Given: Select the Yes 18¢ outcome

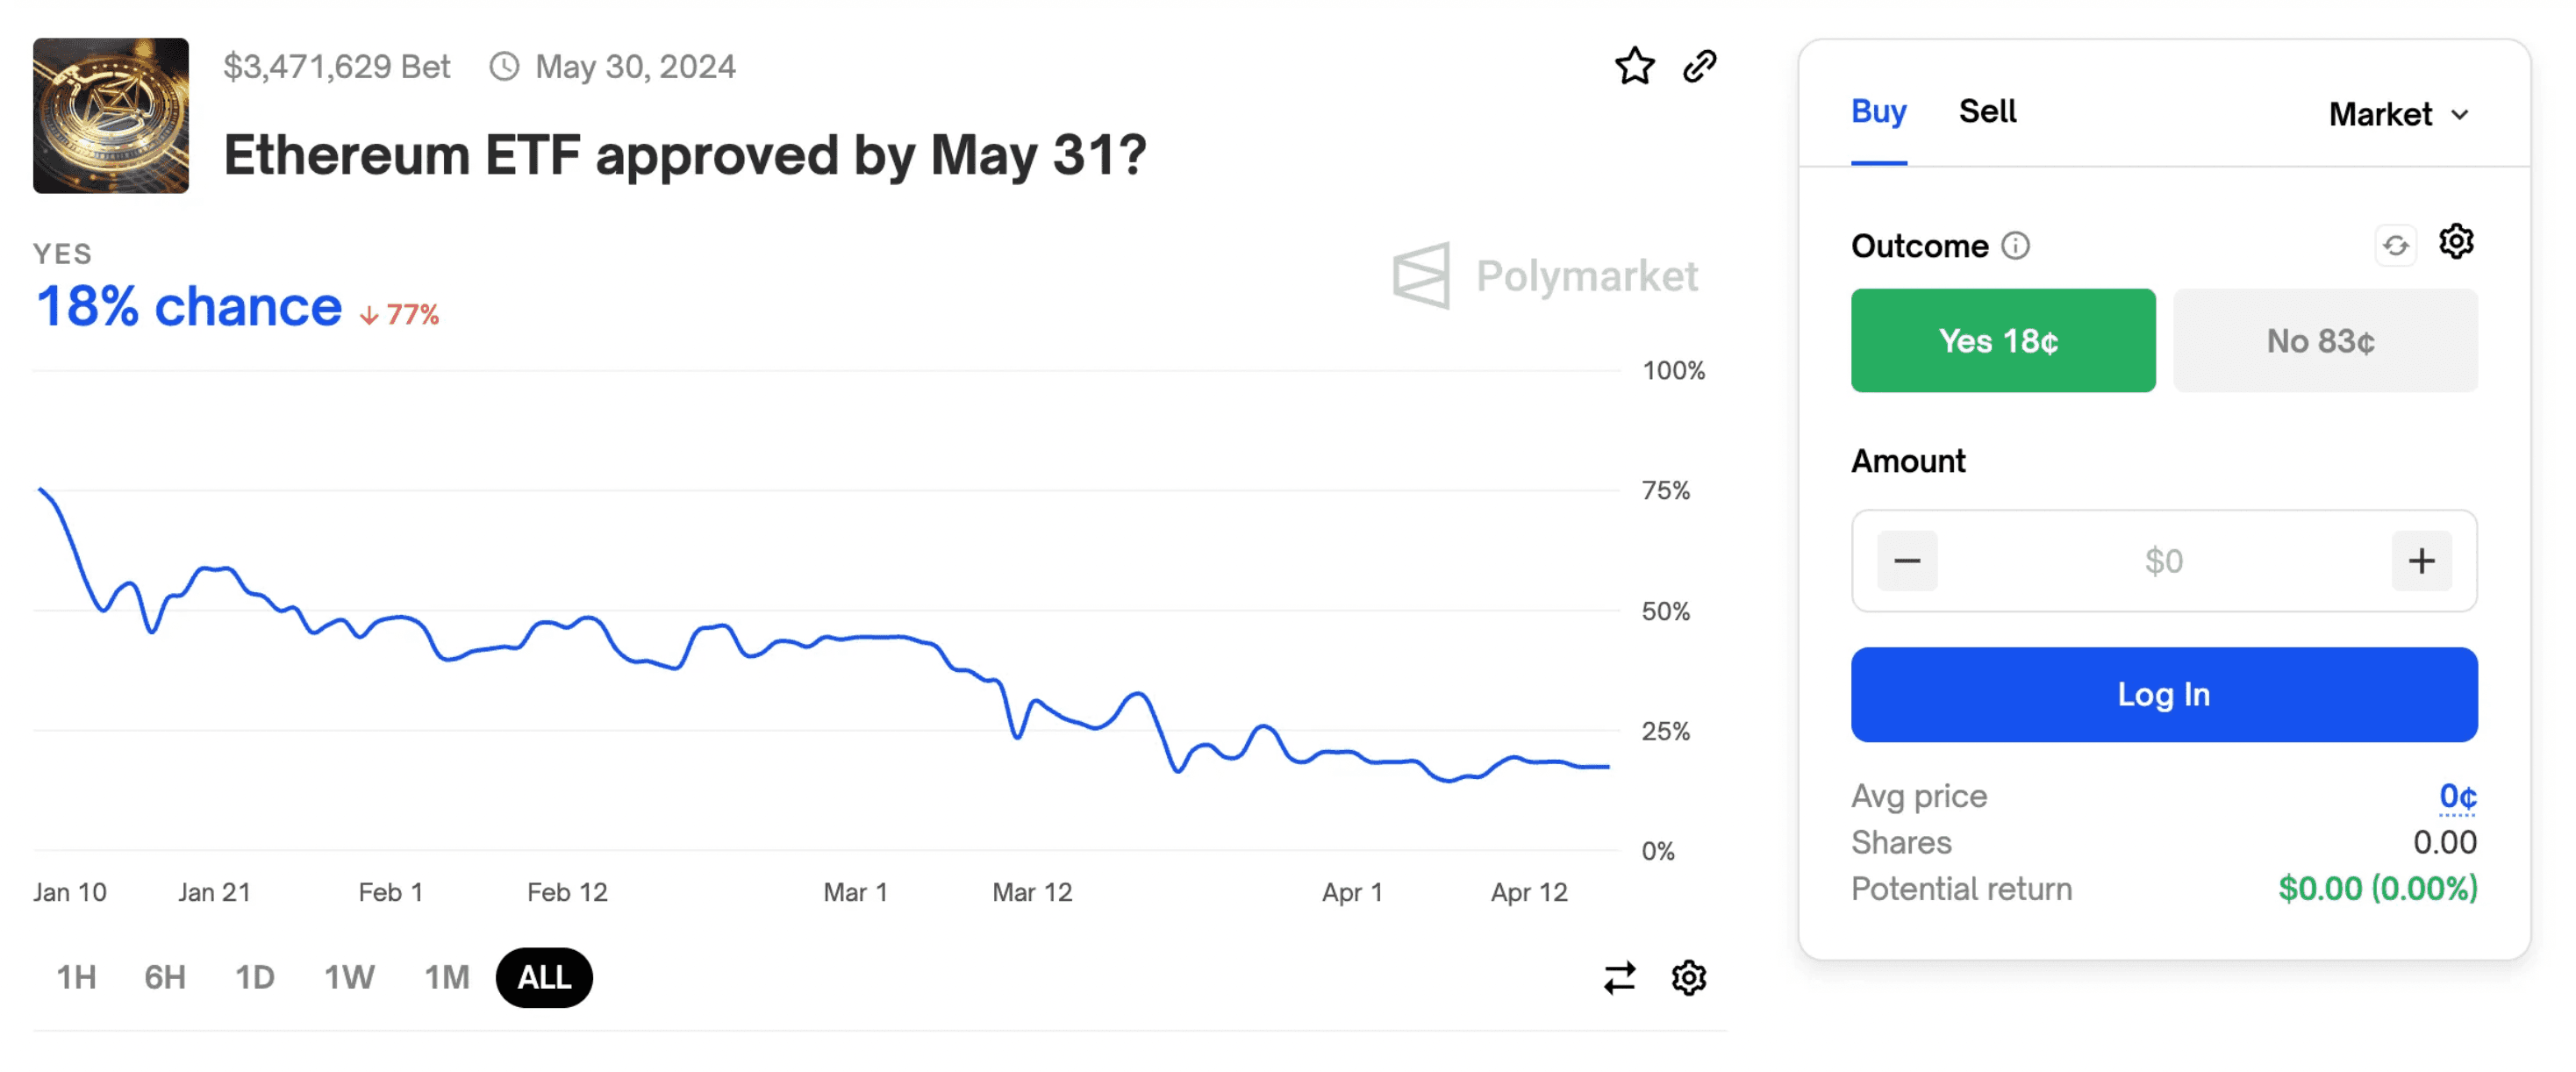Looking at the screenshot, I should coord(2002,340).
